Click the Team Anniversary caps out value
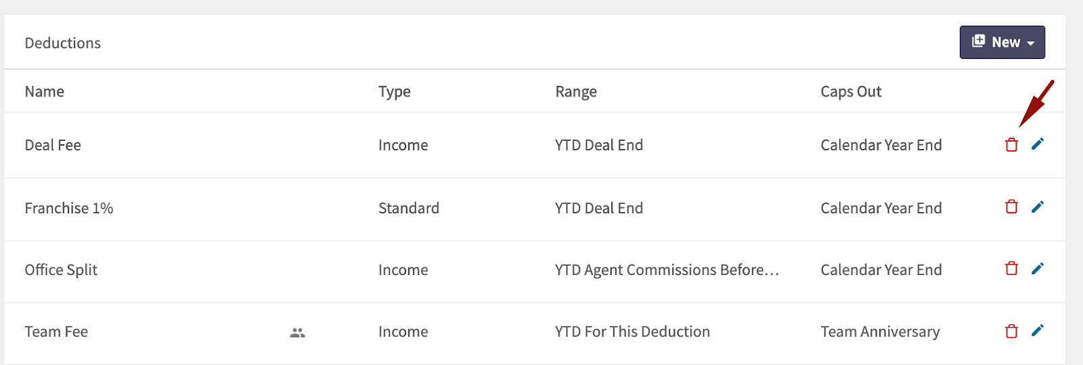Image resolution: width=1083 pixels, height=365 pixels. click(x=880, y=332)
